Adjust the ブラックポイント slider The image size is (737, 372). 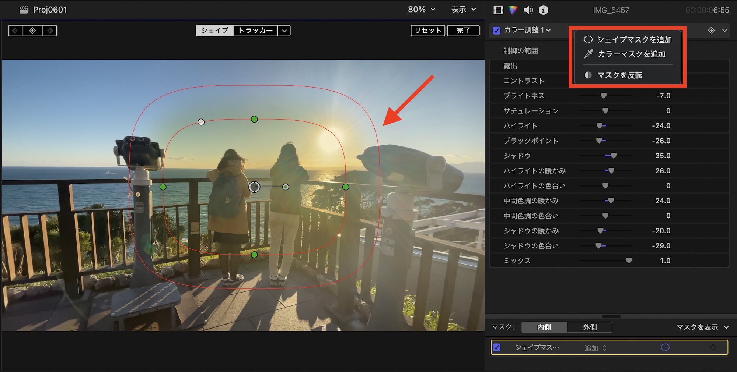pyautogui.click(x=599, y=141)
